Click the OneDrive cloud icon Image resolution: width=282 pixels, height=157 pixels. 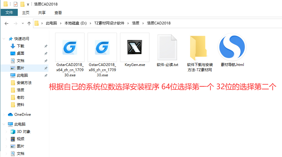click(x=10, y=115)
